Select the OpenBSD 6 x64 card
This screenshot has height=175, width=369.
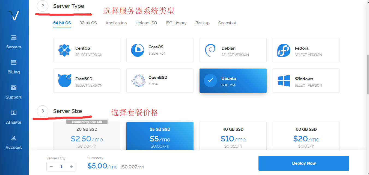pos(160,81)
